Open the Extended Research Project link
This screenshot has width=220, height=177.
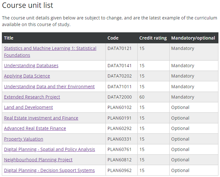click(32, 97)
